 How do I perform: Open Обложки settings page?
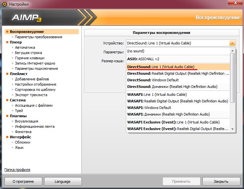coord(22,142)
